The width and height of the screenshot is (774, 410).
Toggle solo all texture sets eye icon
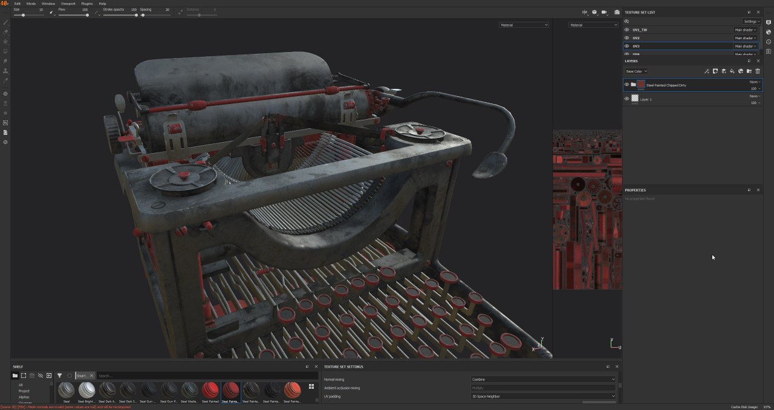(x=627, y=21)
